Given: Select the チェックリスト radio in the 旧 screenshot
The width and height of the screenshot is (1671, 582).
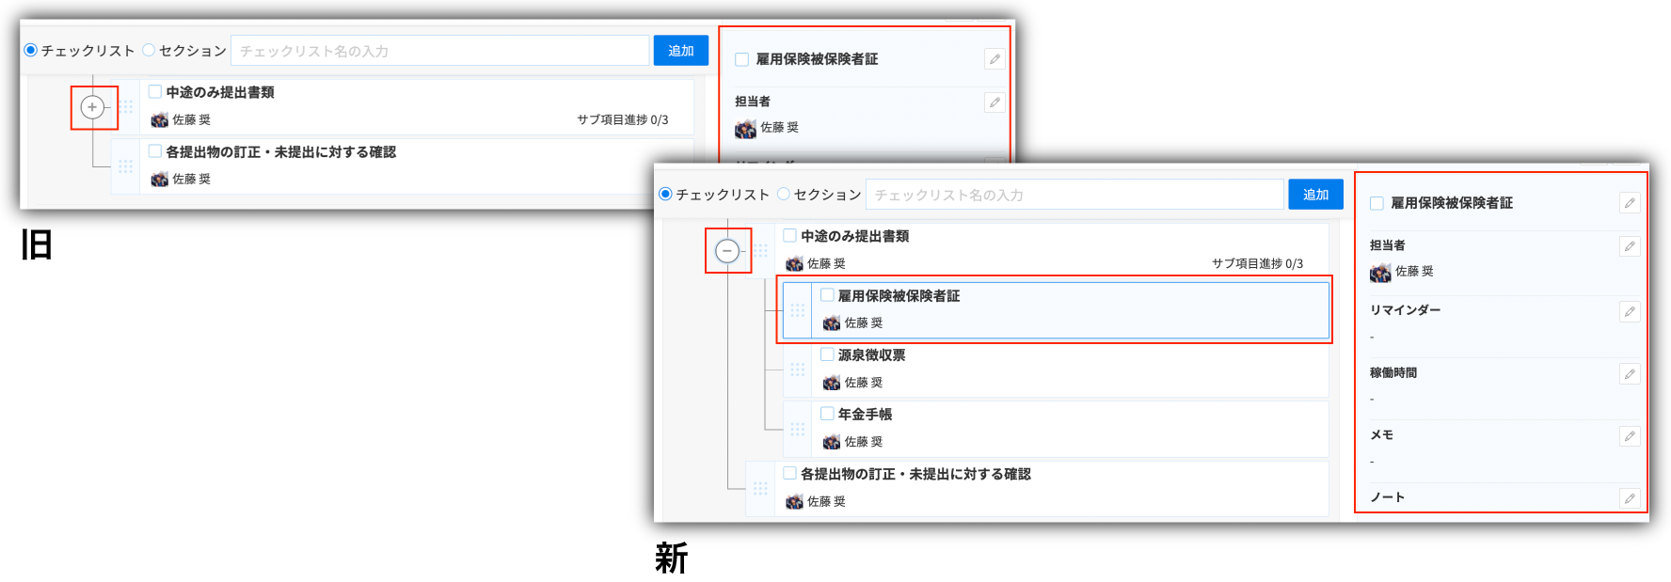Looking at the screenshot, I should [x=31, y=51].
